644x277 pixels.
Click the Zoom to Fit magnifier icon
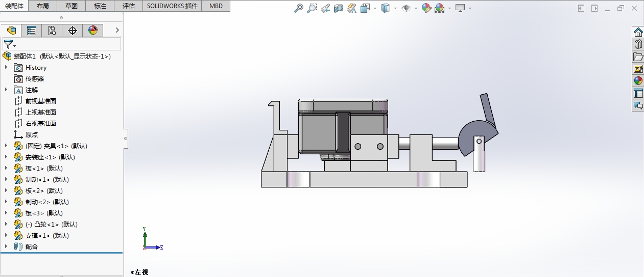pos(299,8)
